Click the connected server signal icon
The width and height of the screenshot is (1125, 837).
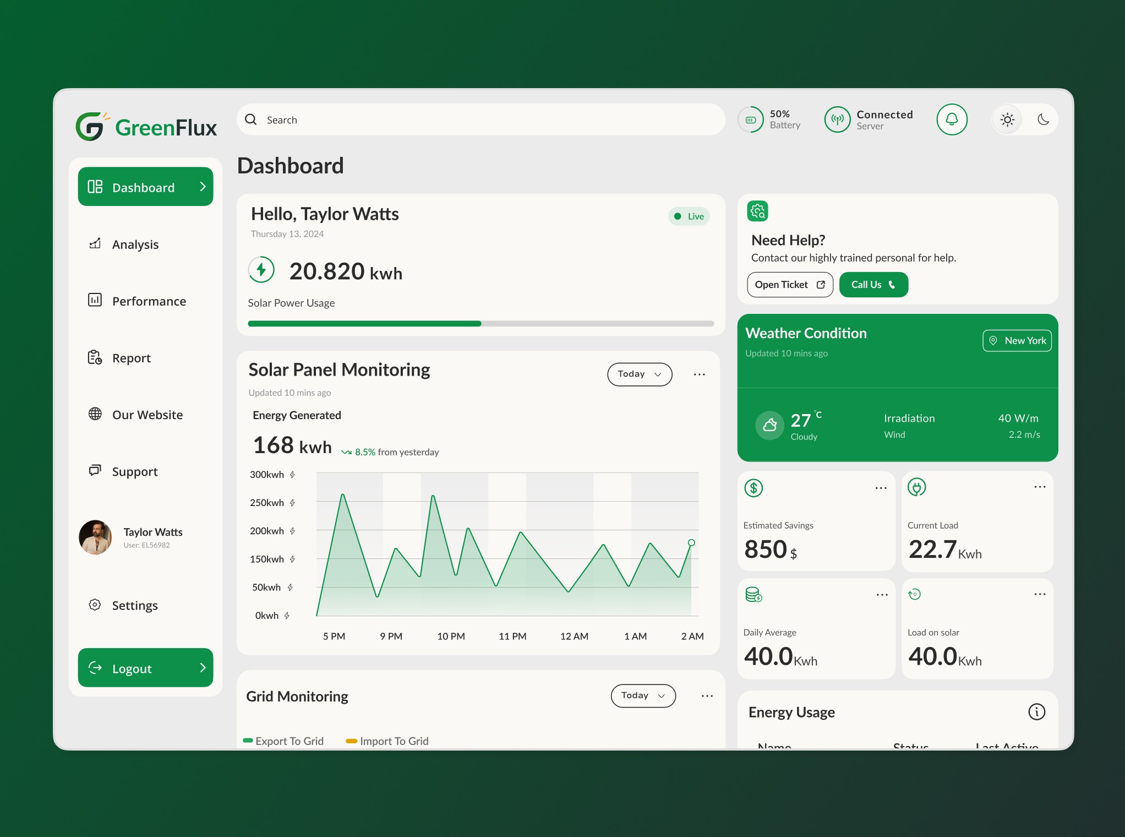click(837, 119)
